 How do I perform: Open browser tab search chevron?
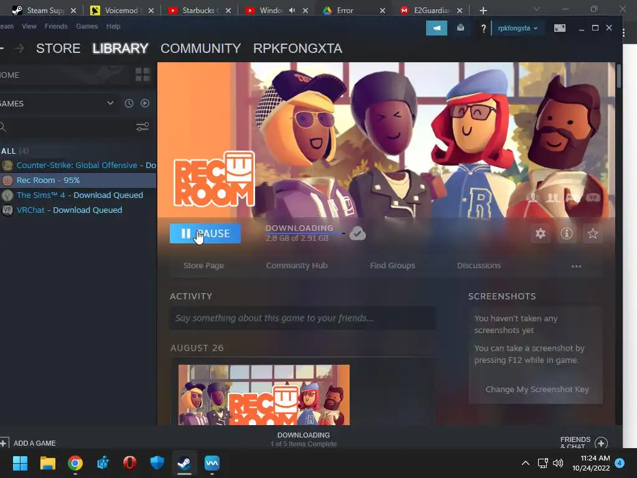click(x=537, y=9)
